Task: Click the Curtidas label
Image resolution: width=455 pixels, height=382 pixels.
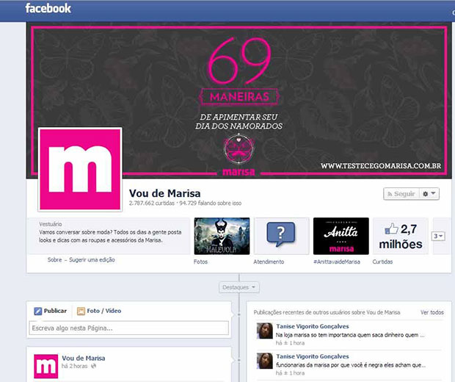Action: tap(382, 262)
